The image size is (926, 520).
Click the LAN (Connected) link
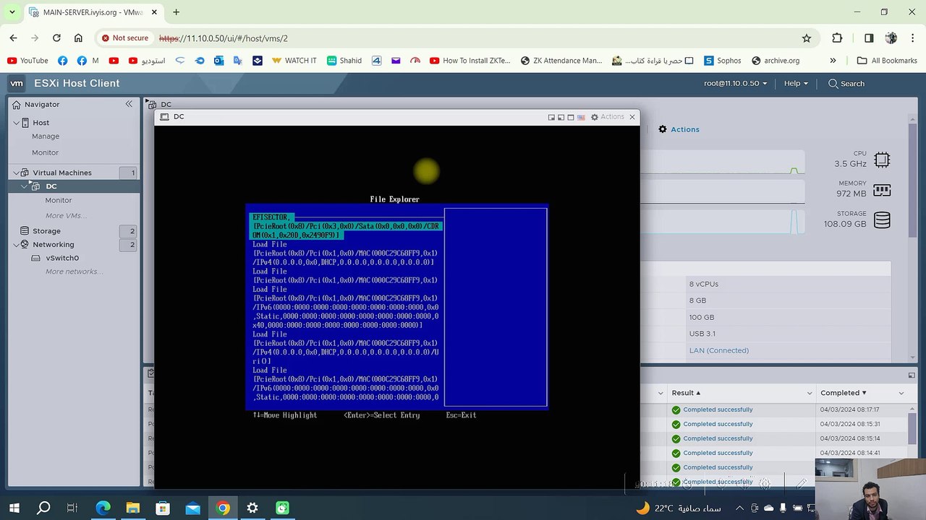(x=719, y=350)
